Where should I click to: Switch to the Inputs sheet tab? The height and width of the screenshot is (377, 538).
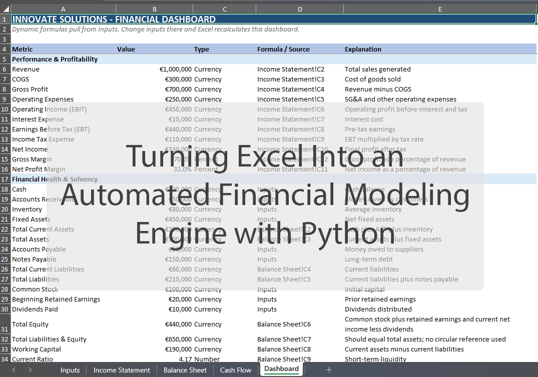coord(70,370)
